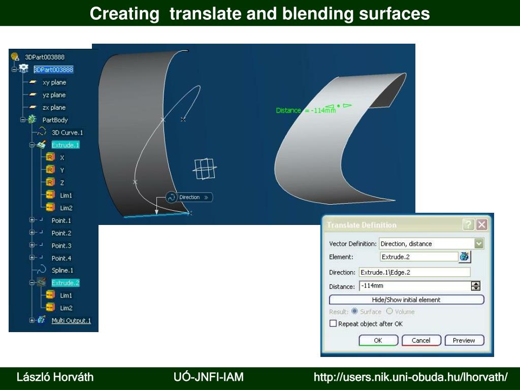Click the help question mark in Translate Definition
The image size is (520, 390).
[468, 225]
